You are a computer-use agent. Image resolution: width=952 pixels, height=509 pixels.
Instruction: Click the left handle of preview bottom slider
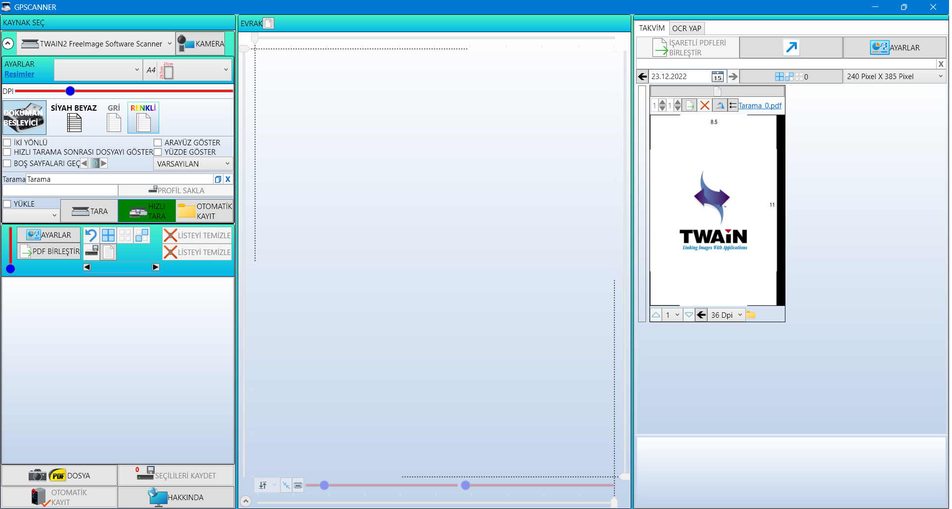pyautogui.click(x=324, y=485)
